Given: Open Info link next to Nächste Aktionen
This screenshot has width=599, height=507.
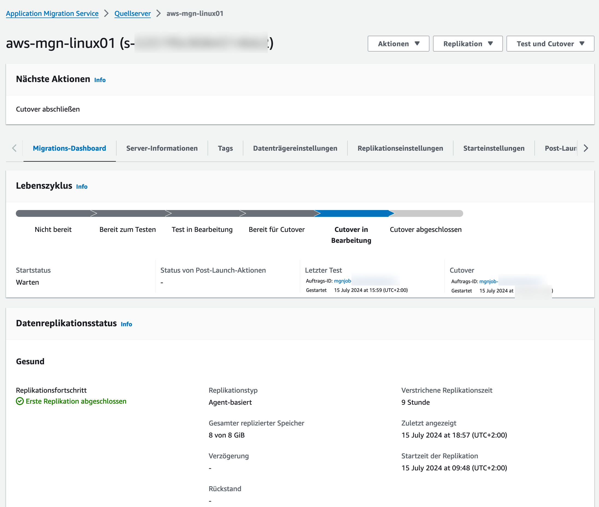Looking at the screenshot, I should click(x=100, y=80).
